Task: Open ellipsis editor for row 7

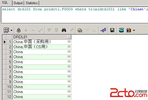Action: tap(69, 71)
